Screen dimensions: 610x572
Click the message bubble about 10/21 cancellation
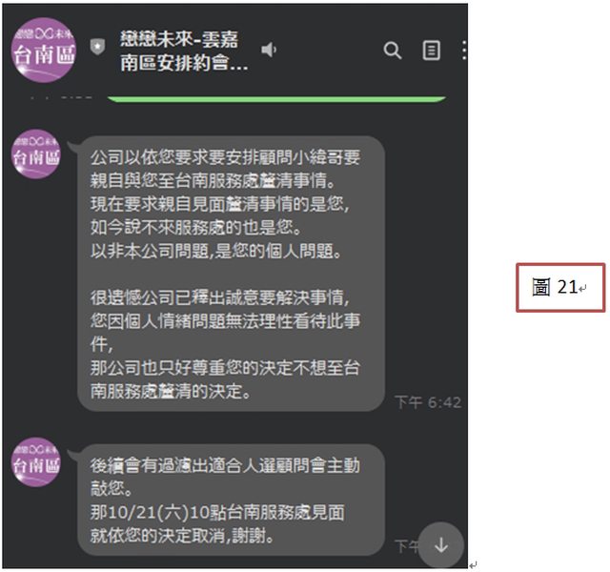point(231,500)
